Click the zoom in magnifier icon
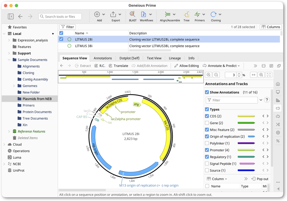The width and height of the screenshot is (287, 201). [209, 75]
